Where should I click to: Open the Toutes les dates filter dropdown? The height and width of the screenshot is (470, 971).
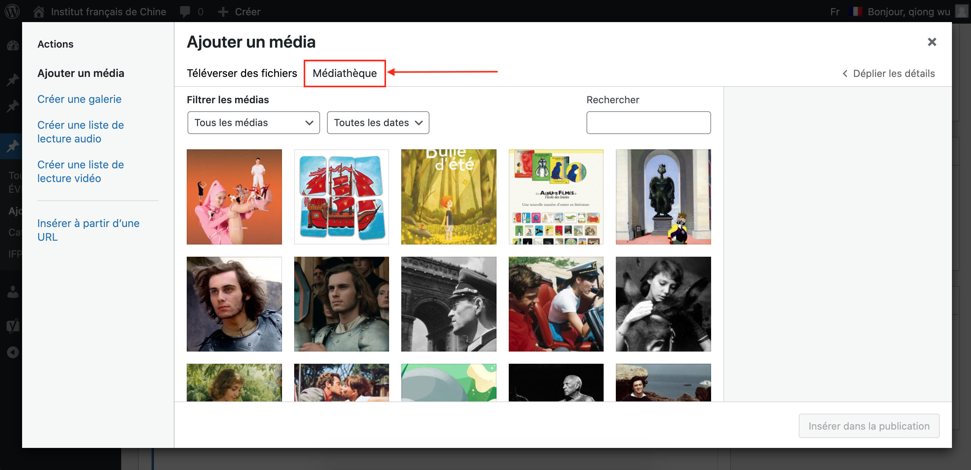[378, 123]
